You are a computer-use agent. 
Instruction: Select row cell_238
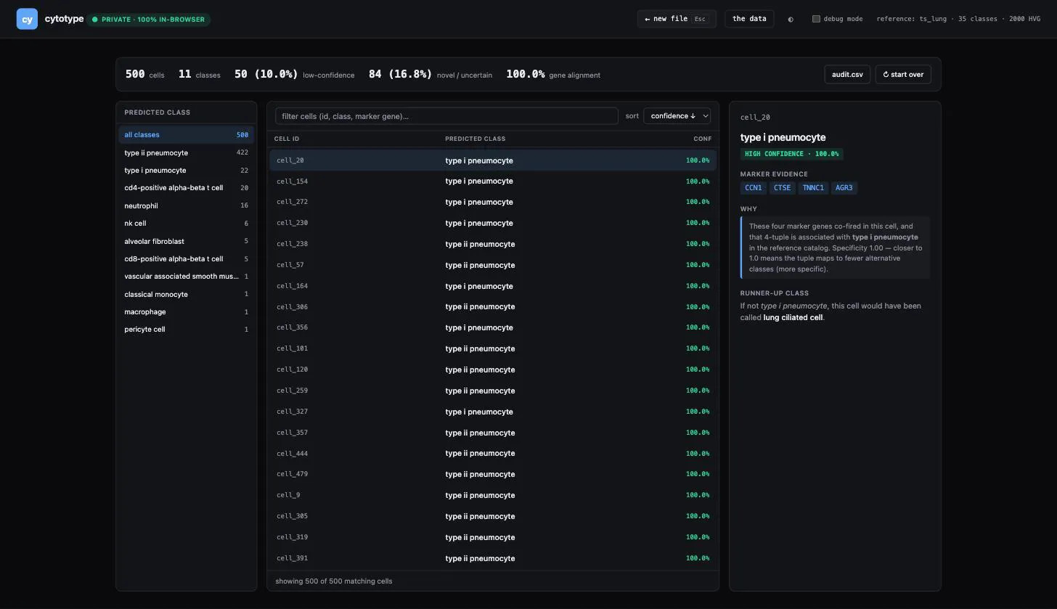click(x=493, y=245)
